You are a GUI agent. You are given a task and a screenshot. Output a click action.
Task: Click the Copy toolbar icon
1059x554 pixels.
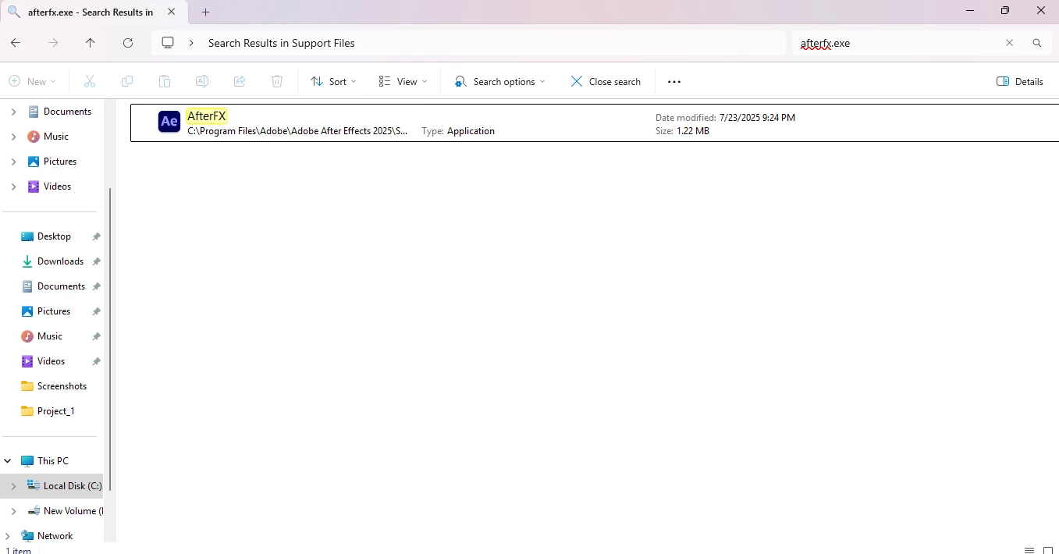pyautogui.click(x=127, y=81)
